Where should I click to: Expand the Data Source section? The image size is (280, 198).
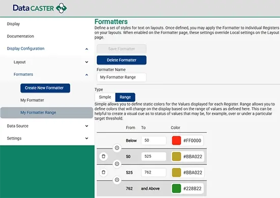click(87, 126)
